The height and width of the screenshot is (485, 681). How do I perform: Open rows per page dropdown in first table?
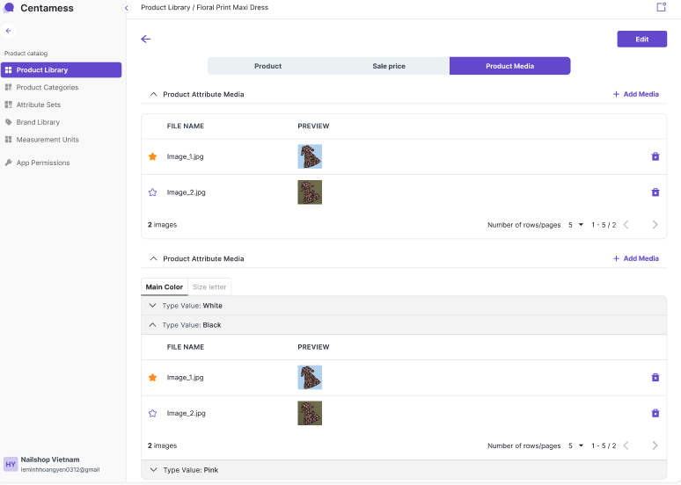click(575, 225)
